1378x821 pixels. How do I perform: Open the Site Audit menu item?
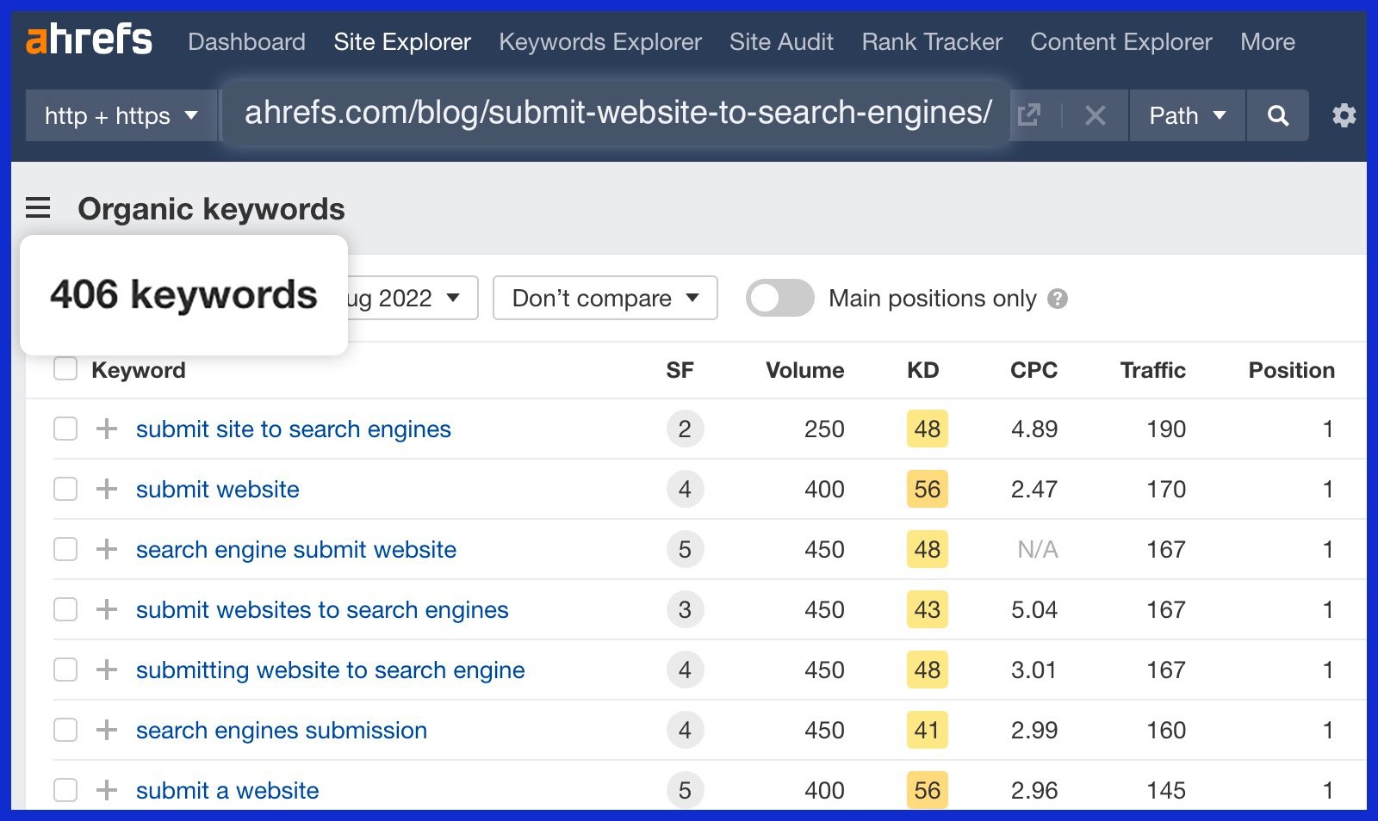780,41
